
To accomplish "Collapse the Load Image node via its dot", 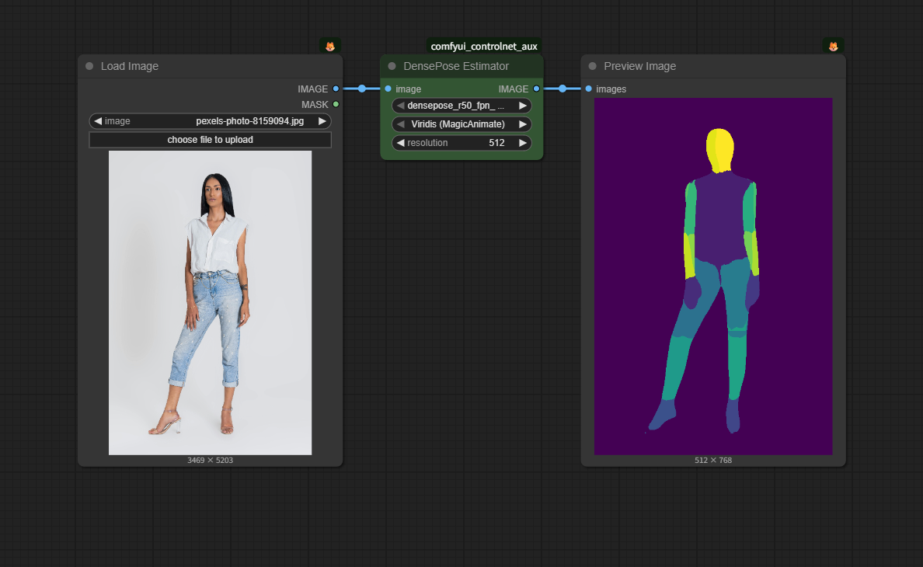I will (x=89, y=67).
